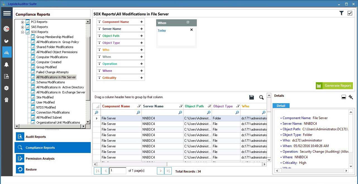Viewport: 358px width, 184px height.
Task: Go to the previous page of results
Action: (x=105, y=171)
